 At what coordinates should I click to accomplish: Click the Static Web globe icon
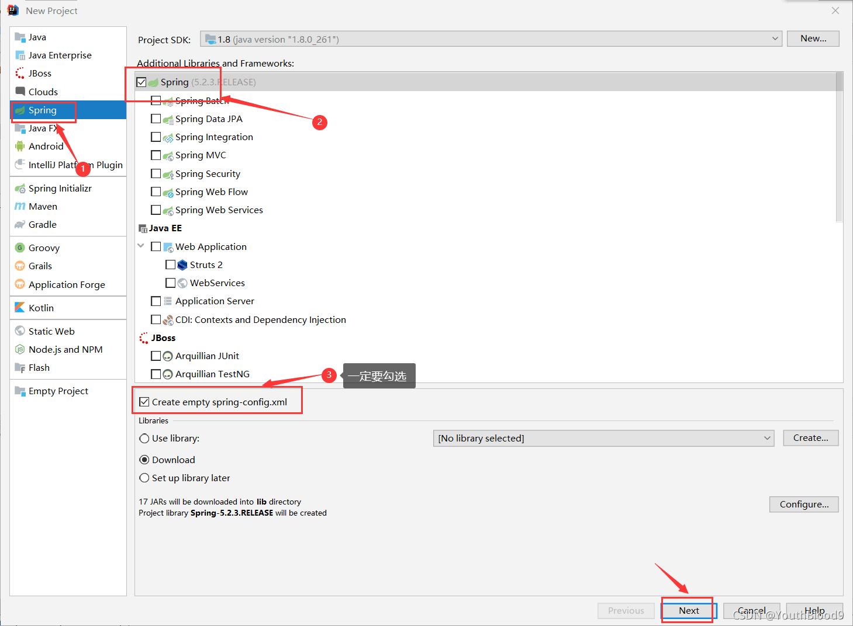[20, 331]
